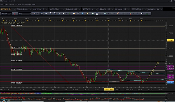Image resolution: width=175 pixels, height=102 pixels.
Task: Click the 02/12/2009 date marker on time axis
Action: coord(109,89)
